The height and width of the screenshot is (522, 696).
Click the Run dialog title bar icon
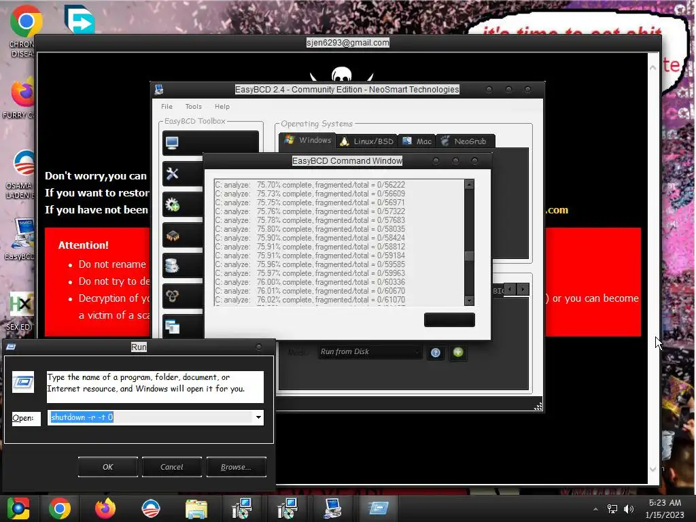click(12, 347)
